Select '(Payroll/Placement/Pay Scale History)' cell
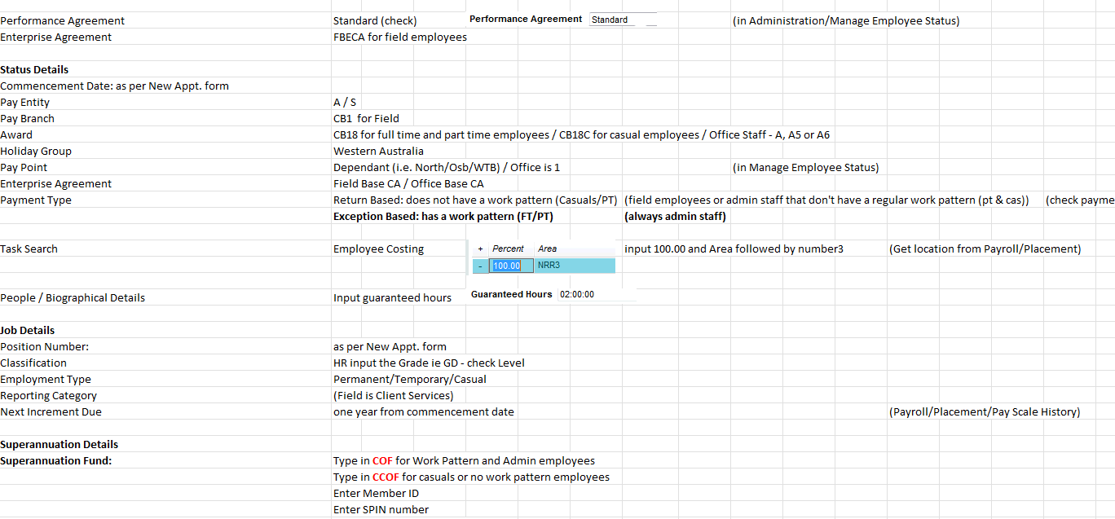The image size is (1115, 519). tap(985, 411)
